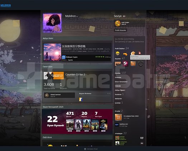
Task: Open the Videolar link
Action: (x=118, y=86)
